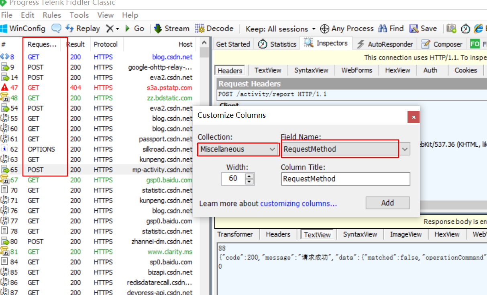Click the JS icon of session 81
This screenshot has height=295, width=487.
pos(4,252)
